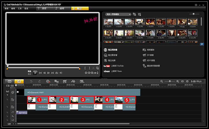This screenshot has height=129, width=209.
Task: Adjust preview timecode with the stepper arrows
Action: coord(98,73)
